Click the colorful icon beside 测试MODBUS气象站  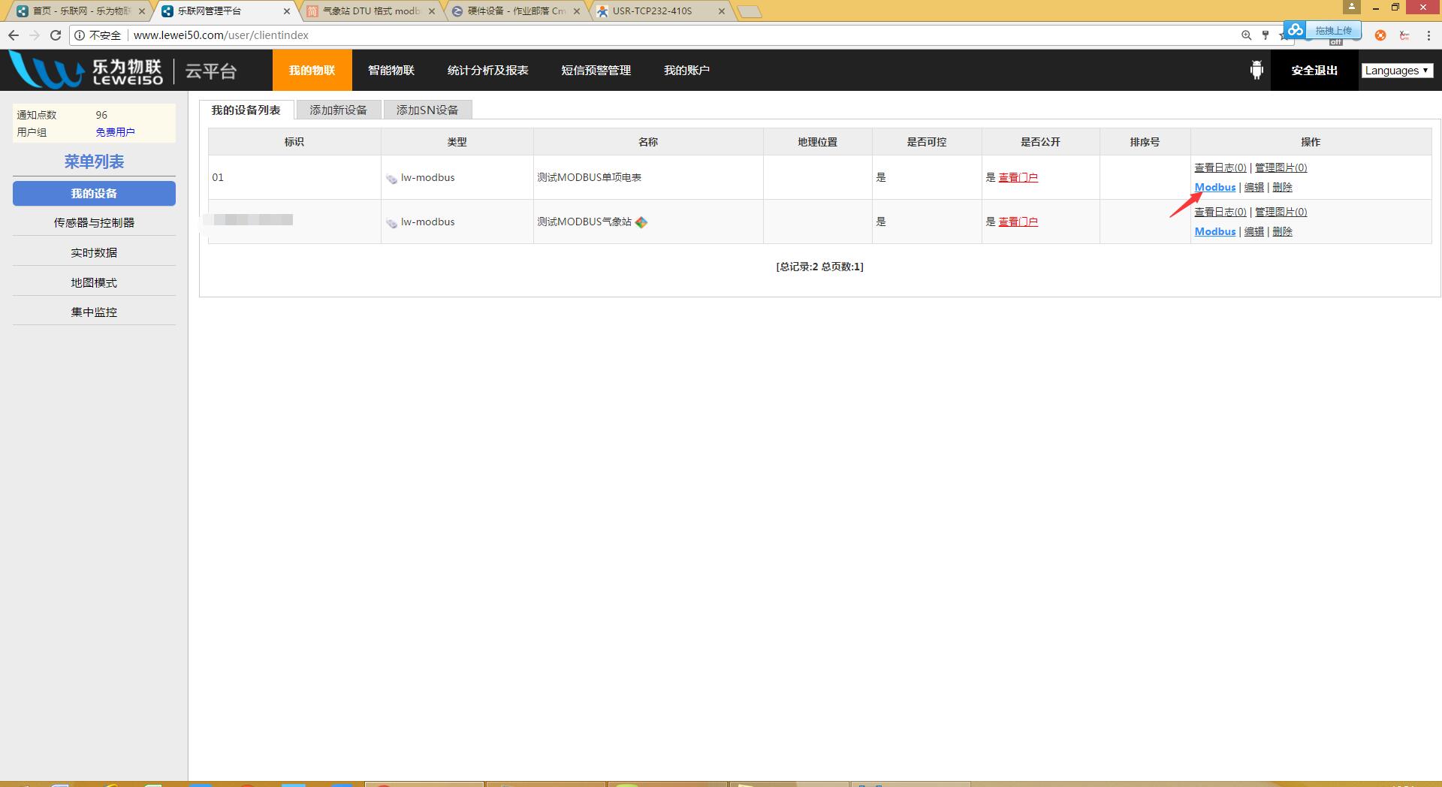[641, 222]
